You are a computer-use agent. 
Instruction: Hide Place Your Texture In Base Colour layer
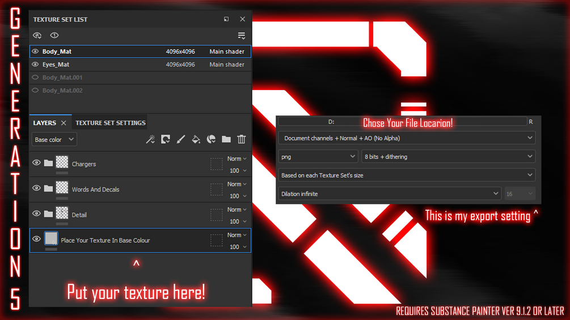point(36,239)
